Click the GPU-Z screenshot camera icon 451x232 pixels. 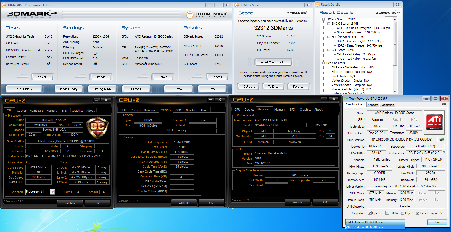(x=444, y=104)
